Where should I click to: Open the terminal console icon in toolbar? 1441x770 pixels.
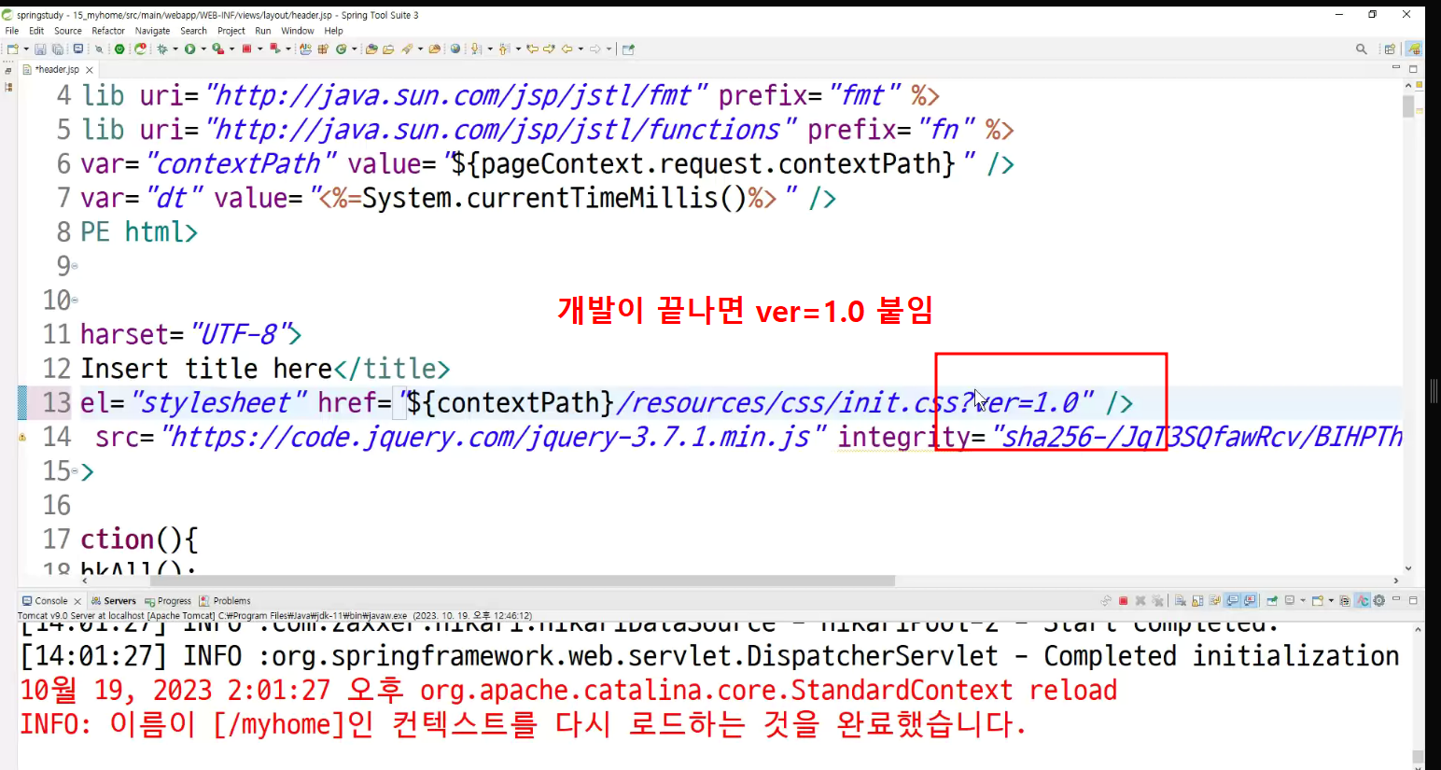pyautogui.click(x=78, y=49)
